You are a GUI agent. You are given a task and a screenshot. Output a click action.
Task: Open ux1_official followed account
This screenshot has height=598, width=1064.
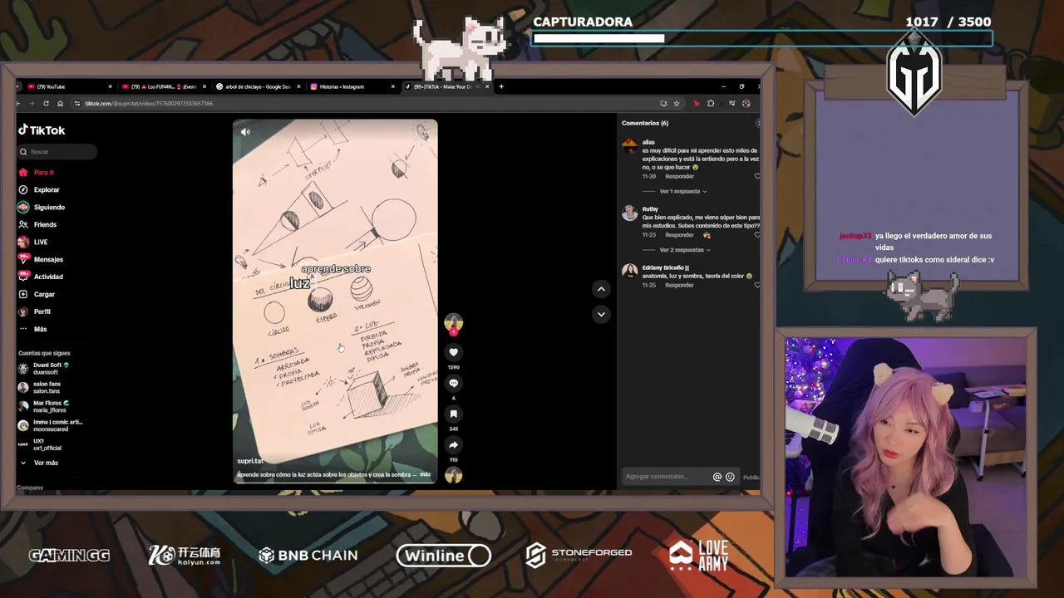point(42,444)
